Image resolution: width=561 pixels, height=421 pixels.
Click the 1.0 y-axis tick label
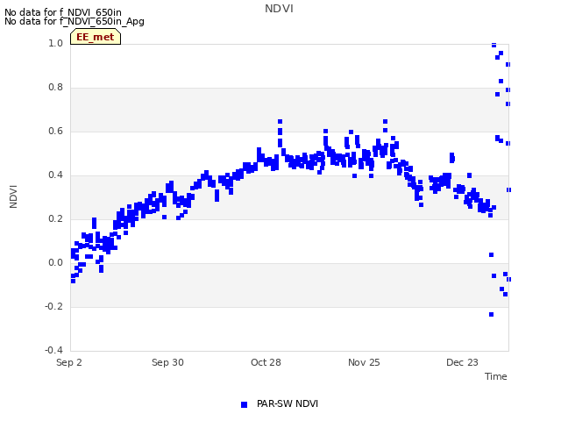pos(55,43)
